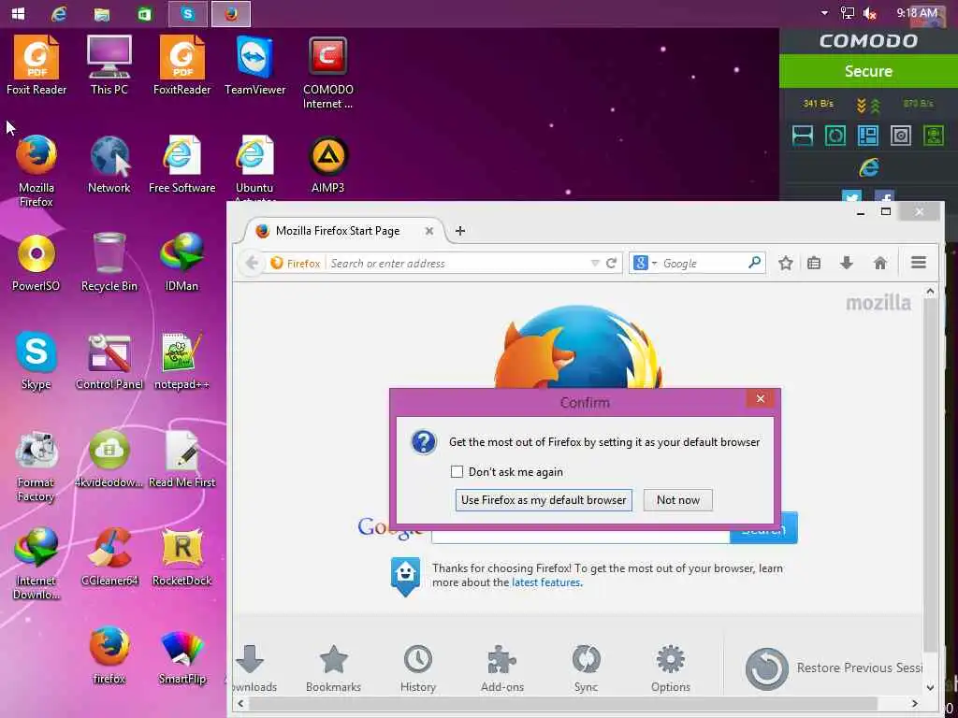The height and width of the screenshot is (718, 958).
Task: Open Firefox downloads arrow in toolbar
Action: click(846, 263)
